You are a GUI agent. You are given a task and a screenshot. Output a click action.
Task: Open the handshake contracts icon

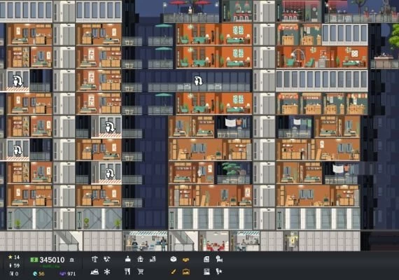[186, 260]
